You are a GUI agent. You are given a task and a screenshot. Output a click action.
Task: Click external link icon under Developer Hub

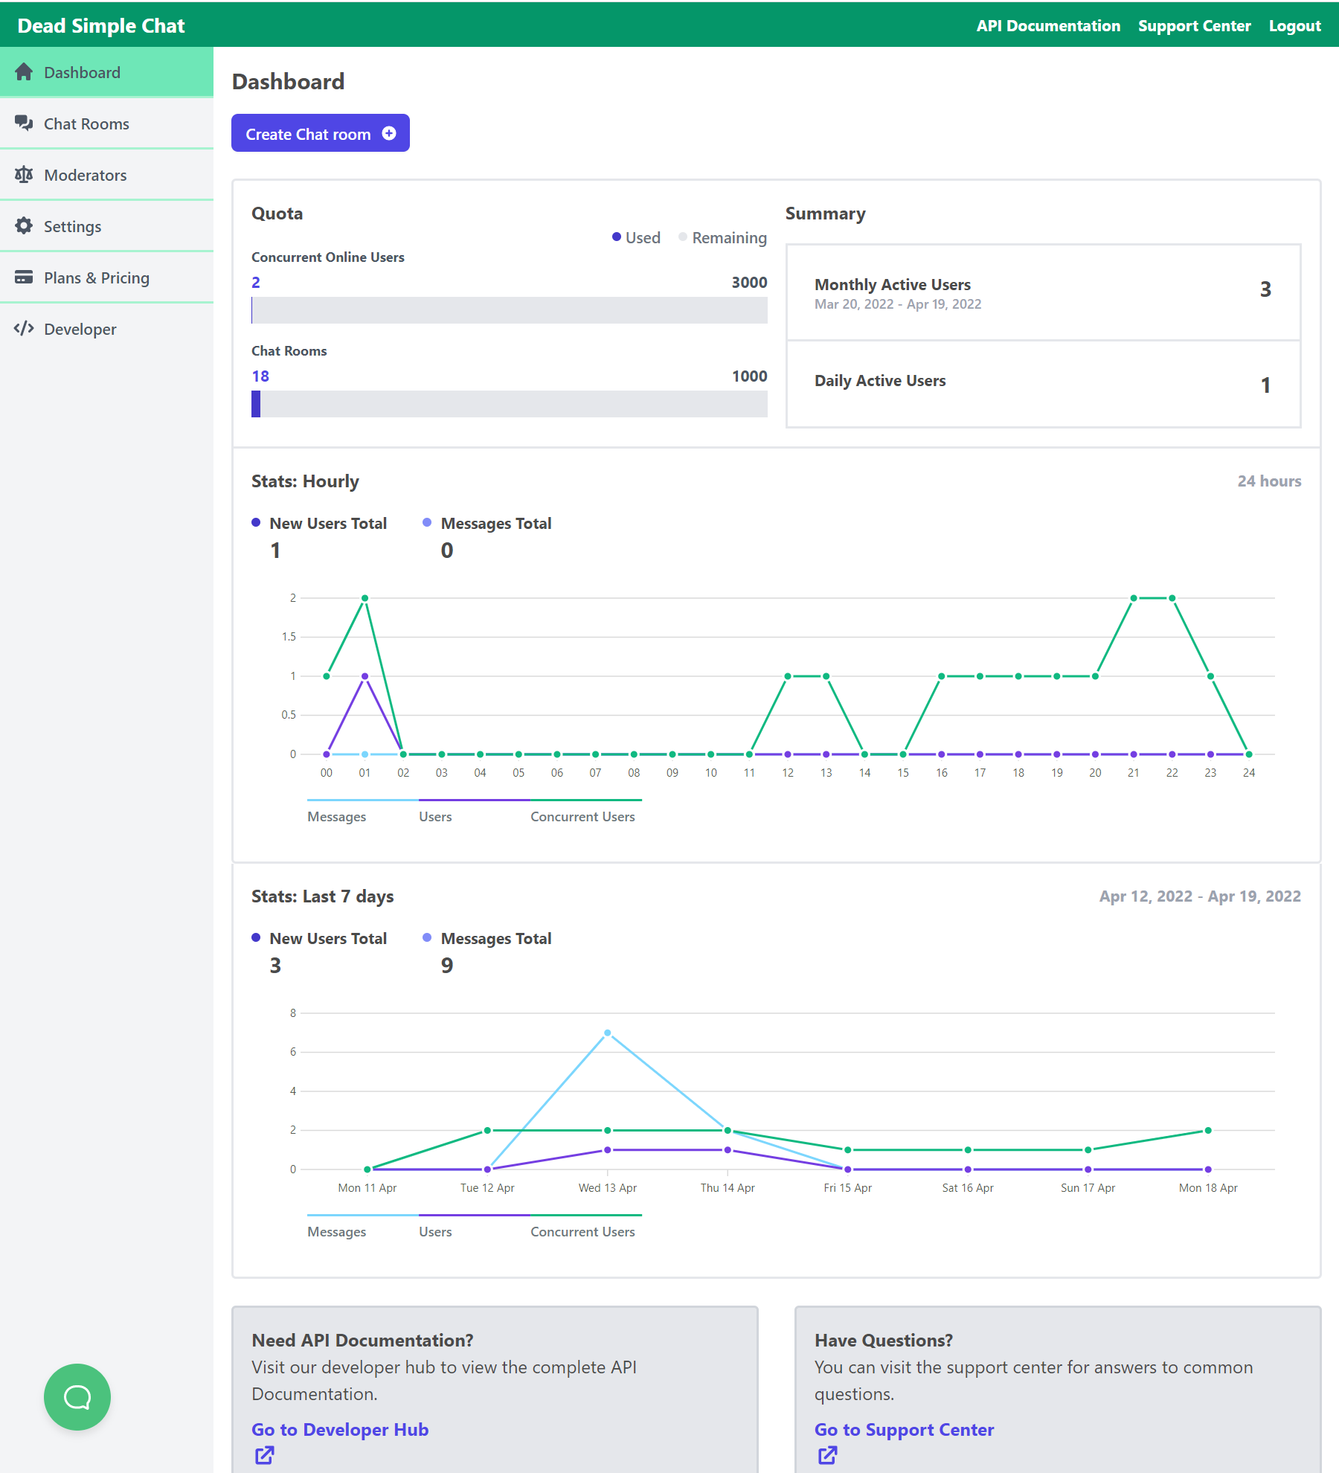point(265,1455)
